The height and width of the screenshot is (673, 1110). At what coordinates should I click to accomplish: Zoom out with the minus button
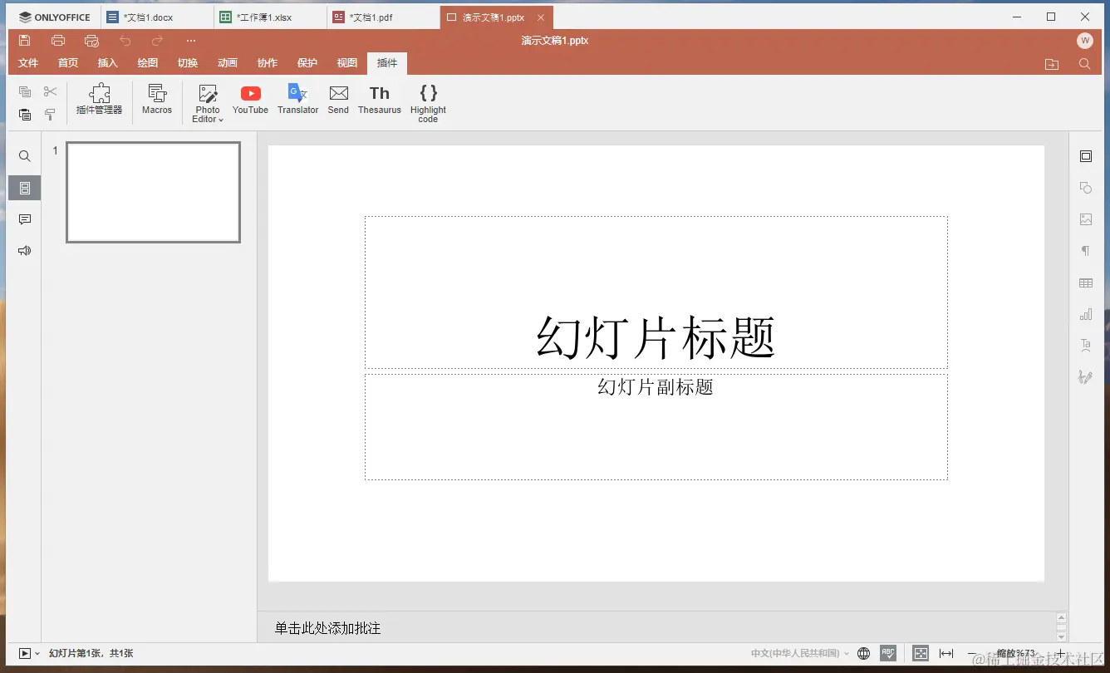(971, 654)
